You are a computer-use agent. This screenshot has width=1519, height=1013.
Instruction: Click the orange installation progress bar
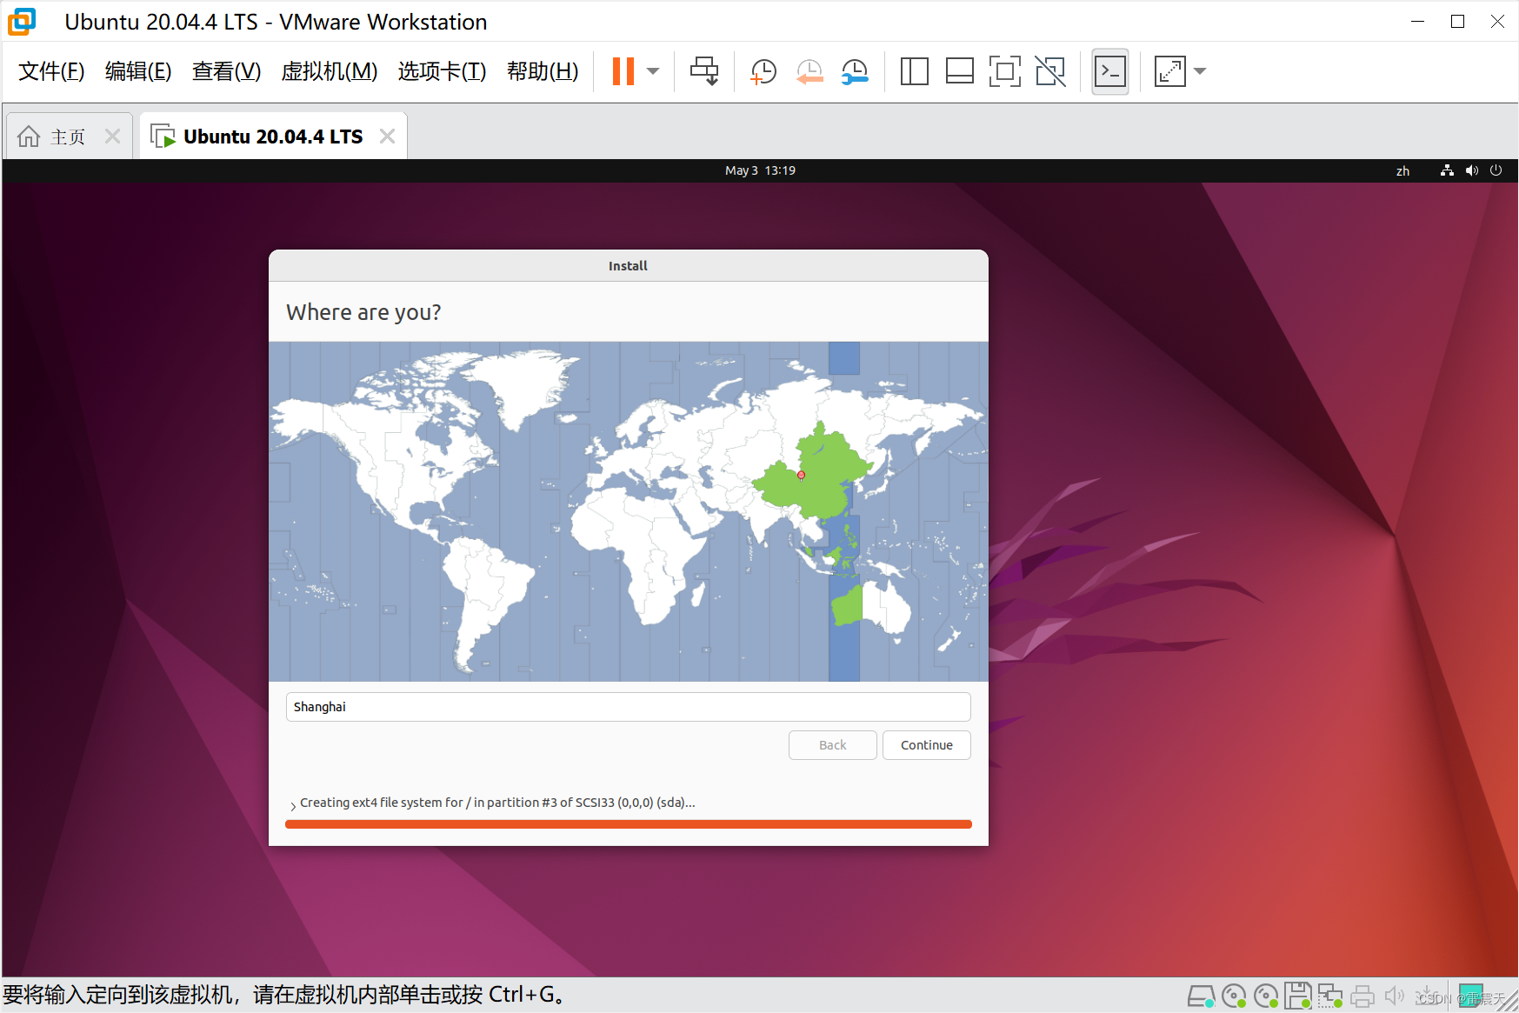(628, 824)
